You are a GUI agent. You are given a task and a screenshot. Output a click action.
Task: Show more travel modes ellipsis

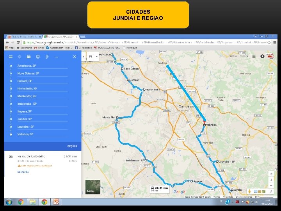tap(56, 57)
